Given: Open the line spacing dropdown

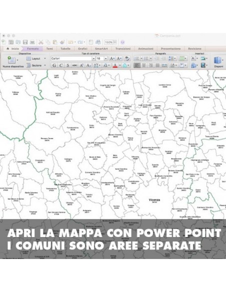Looking at the screenshot, I should [x=172, y=58].
